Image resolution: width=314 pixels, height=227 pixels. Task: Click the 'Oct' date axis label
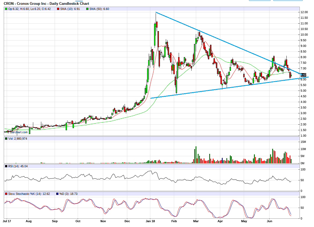coord(78,221)
